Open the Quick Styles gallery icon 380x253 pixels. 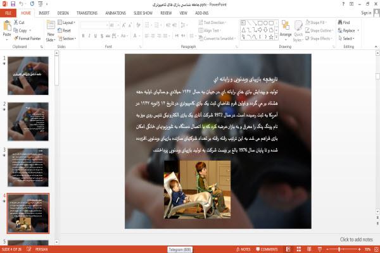298,25
